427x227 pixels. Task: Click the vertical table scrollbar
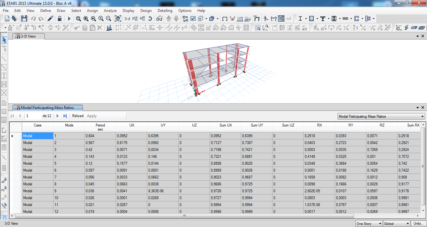tap(423, 166)
